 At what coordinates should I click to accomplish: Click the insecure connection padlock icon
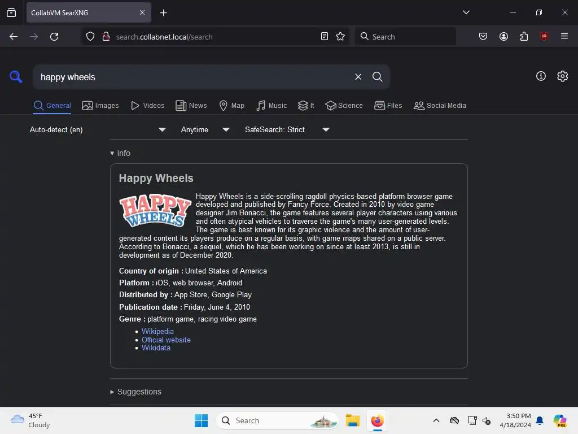106,37
